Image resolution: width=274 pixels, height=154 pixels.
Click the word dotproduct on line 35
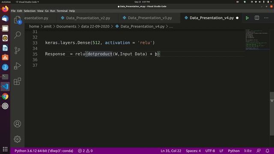coord(100,54)
